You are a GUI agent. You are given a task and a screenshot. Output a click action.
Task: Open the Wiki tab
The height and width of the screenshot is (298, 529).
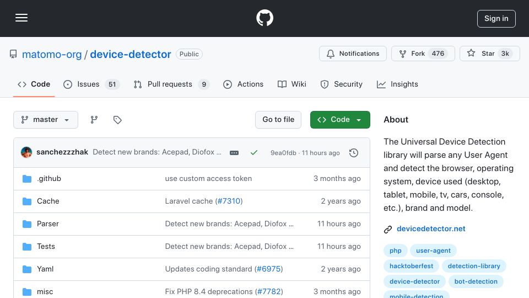pos(292,84)
